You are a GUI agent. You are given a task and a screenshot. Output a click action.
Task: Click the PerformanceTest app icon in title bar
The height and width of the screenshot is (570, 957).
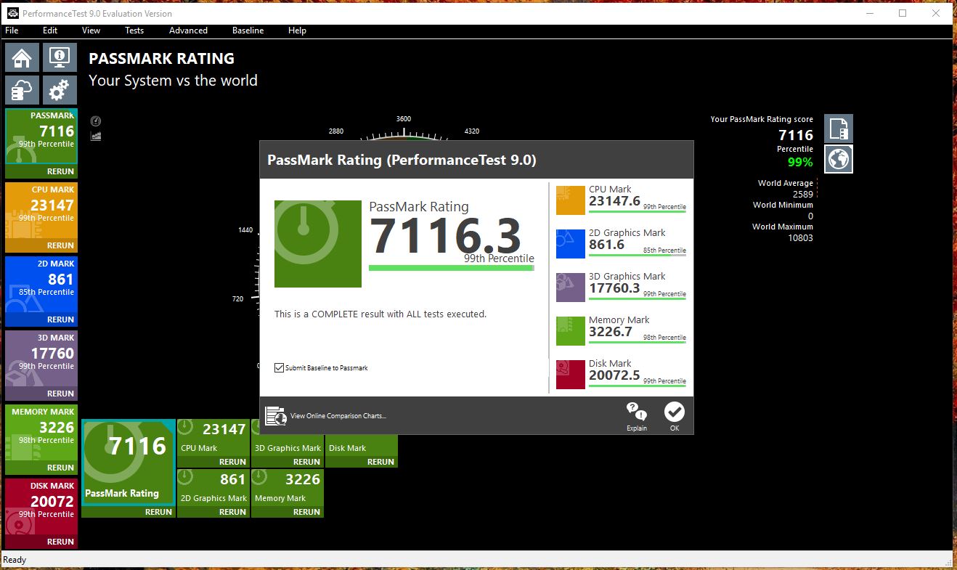click(x=12, y=13)
